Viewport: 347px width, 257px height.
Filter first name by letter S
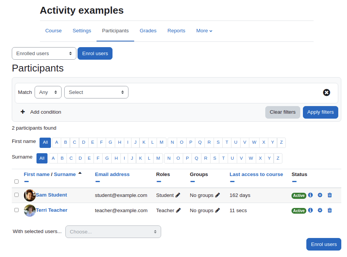coord(218,142)
